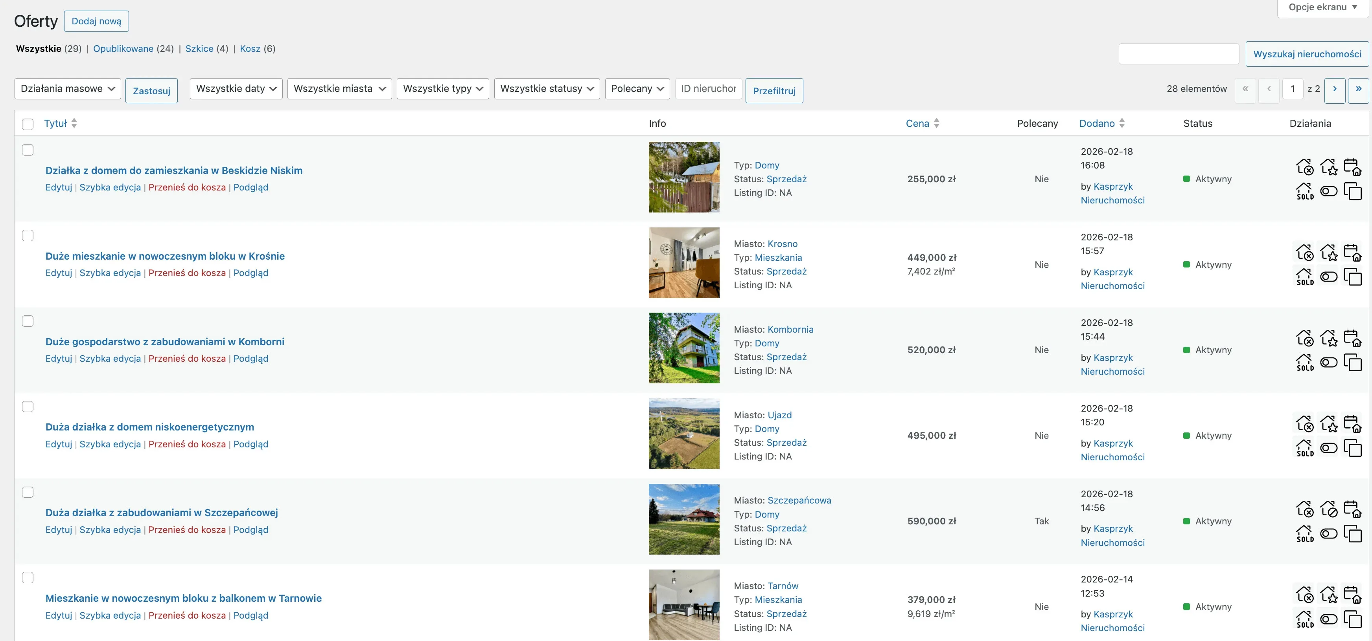Sort listings by the Cena column
Image resolution: width=1372 pixels, height=641 pixels.
tap(917, 123)
